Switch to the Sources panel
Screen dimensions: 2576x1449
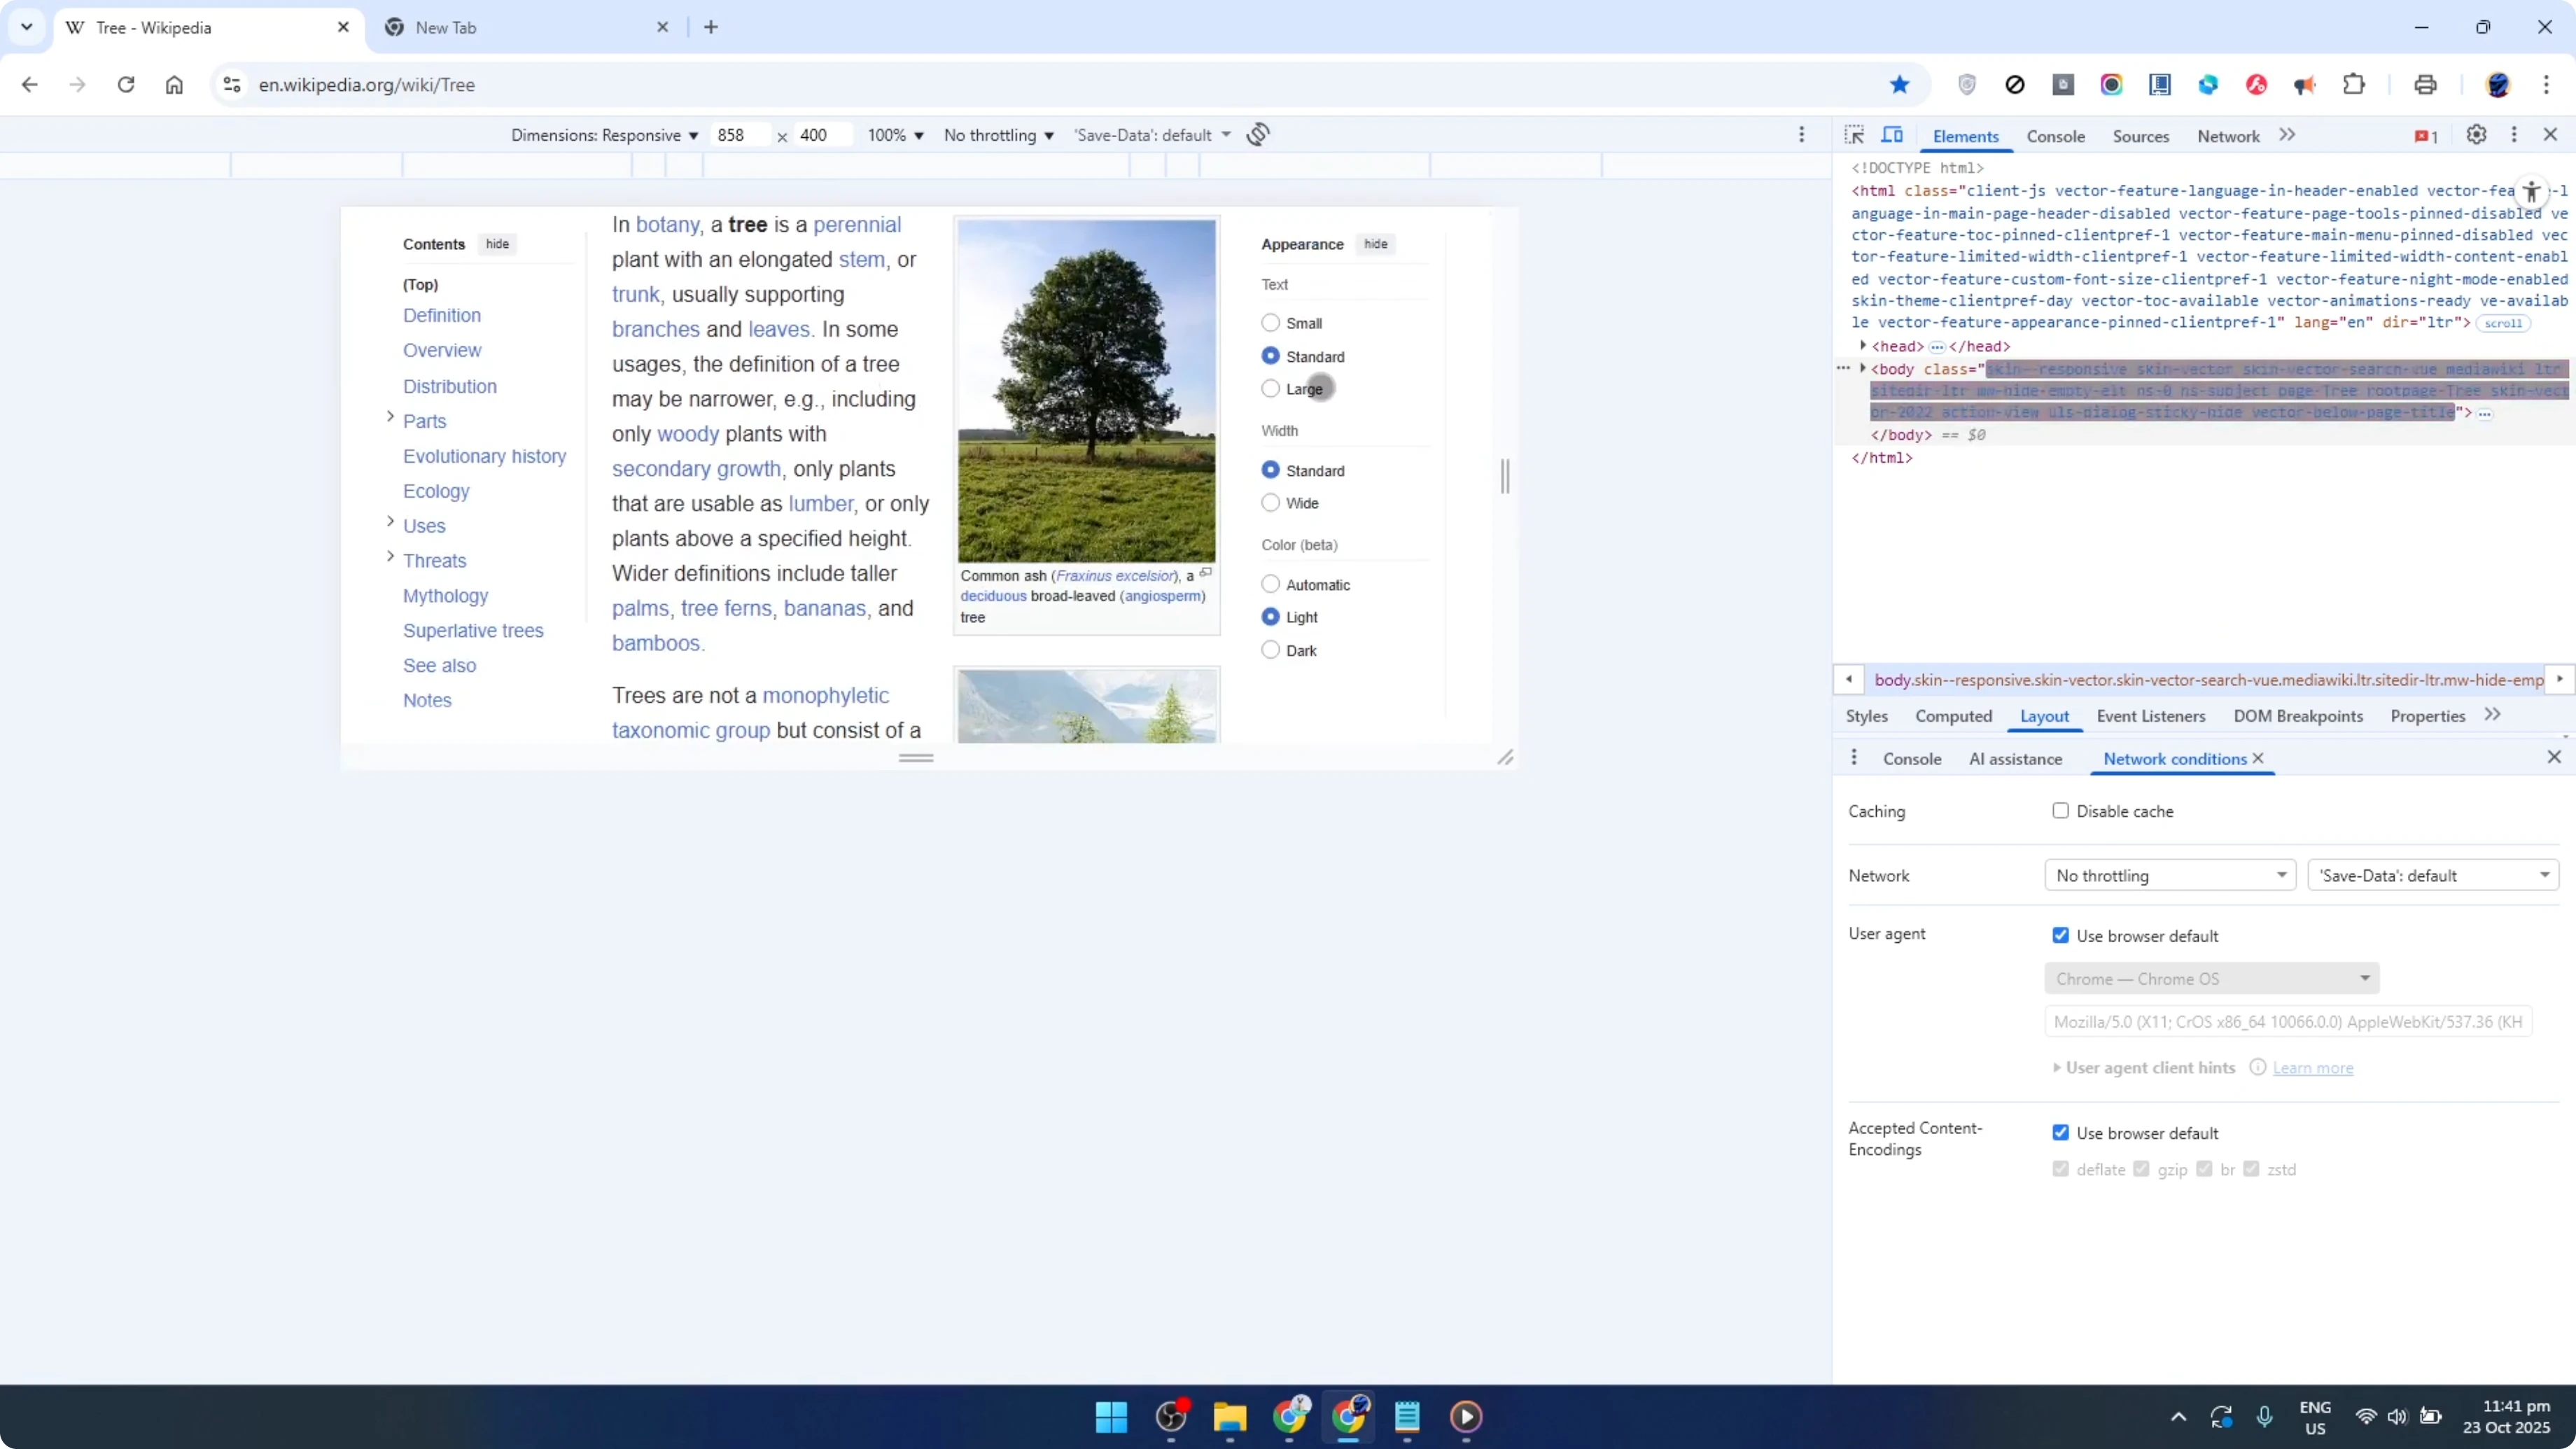coord(2141,136)
